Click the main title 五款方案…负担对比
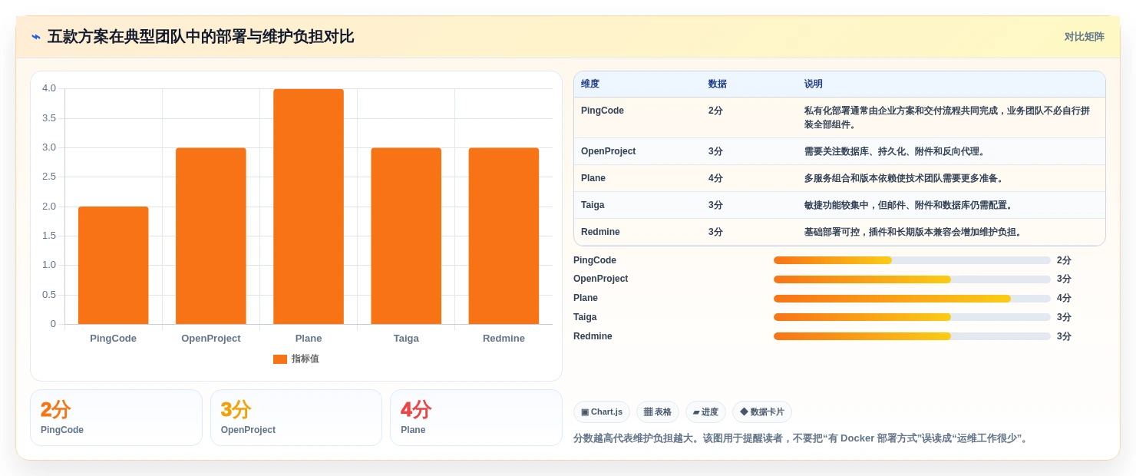The height and width of the screenshot is (476, 1136). pos(200,37)
